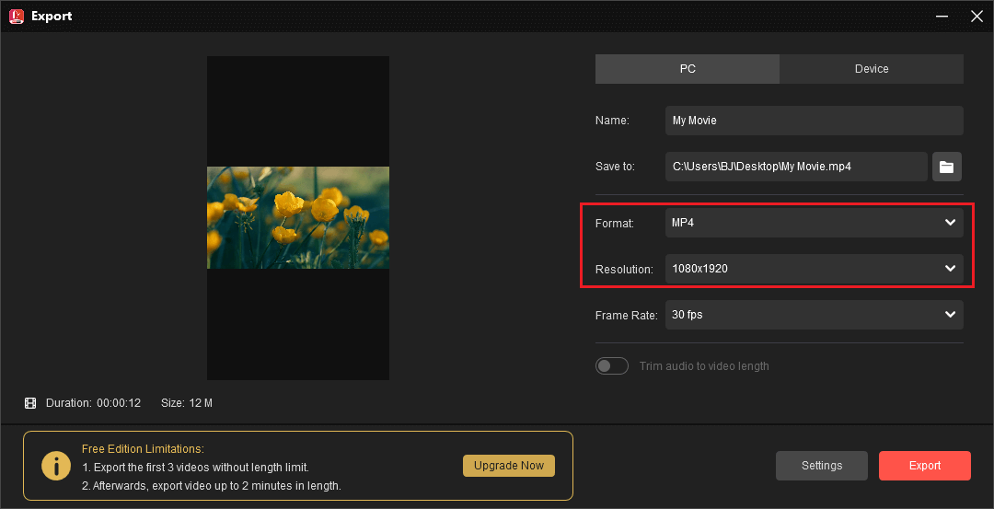
Task: Open the Format dropdown showing MP4
Action: (x=814, y=223)
